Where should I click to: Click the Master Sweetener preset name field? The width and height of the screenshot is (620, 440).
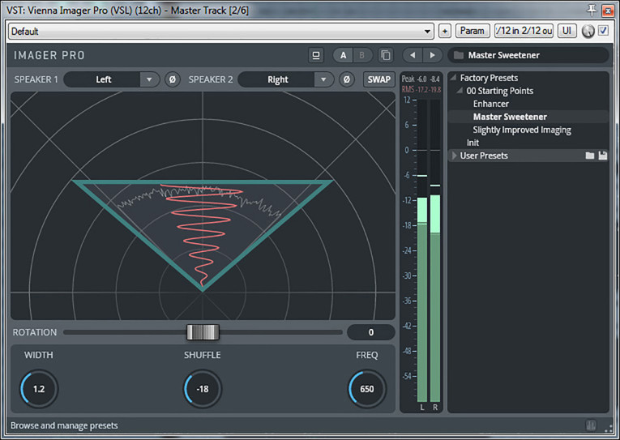click(x=528, y=55)
